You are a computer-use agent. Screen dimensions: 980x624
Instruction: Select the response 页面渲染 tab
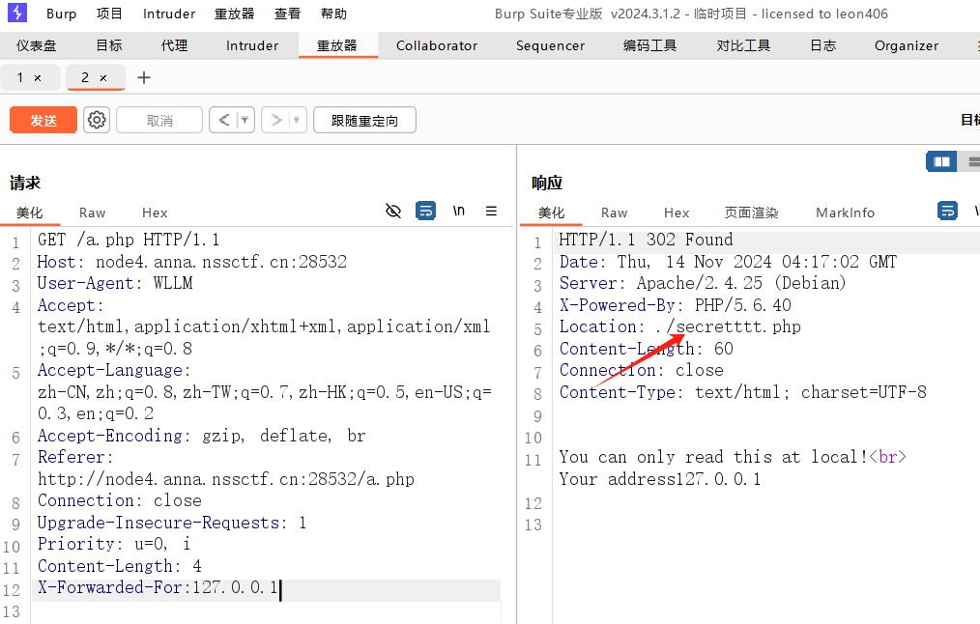click(751, 213)
